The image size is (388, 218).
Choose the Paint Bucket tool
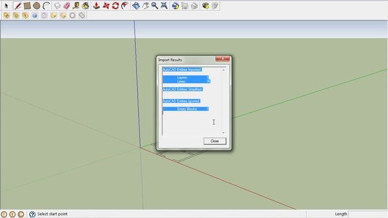tap(85, 5)
